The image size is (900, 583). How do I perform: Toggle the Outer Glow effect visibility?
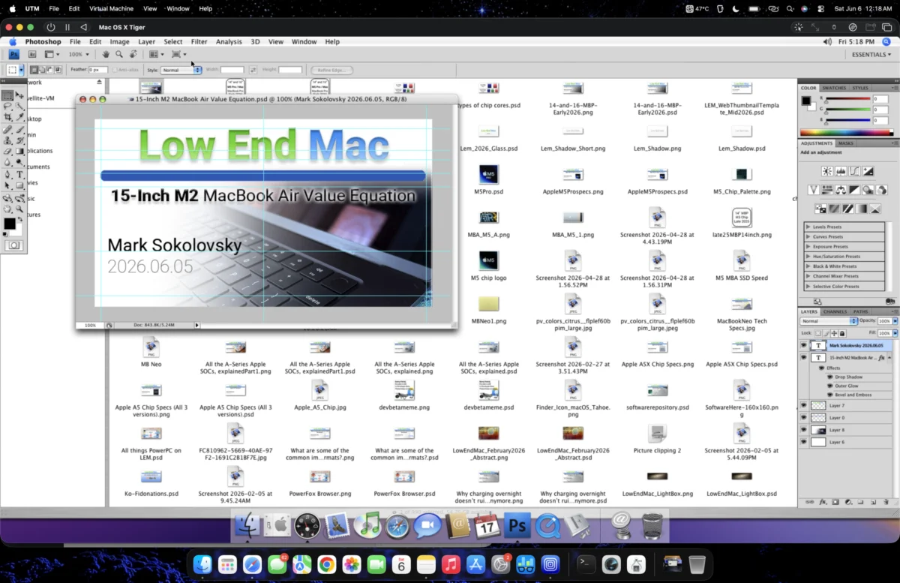point(829,386)
